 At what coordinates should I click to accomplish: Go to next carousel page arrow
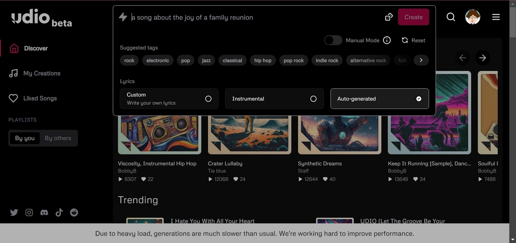(482, 58)
